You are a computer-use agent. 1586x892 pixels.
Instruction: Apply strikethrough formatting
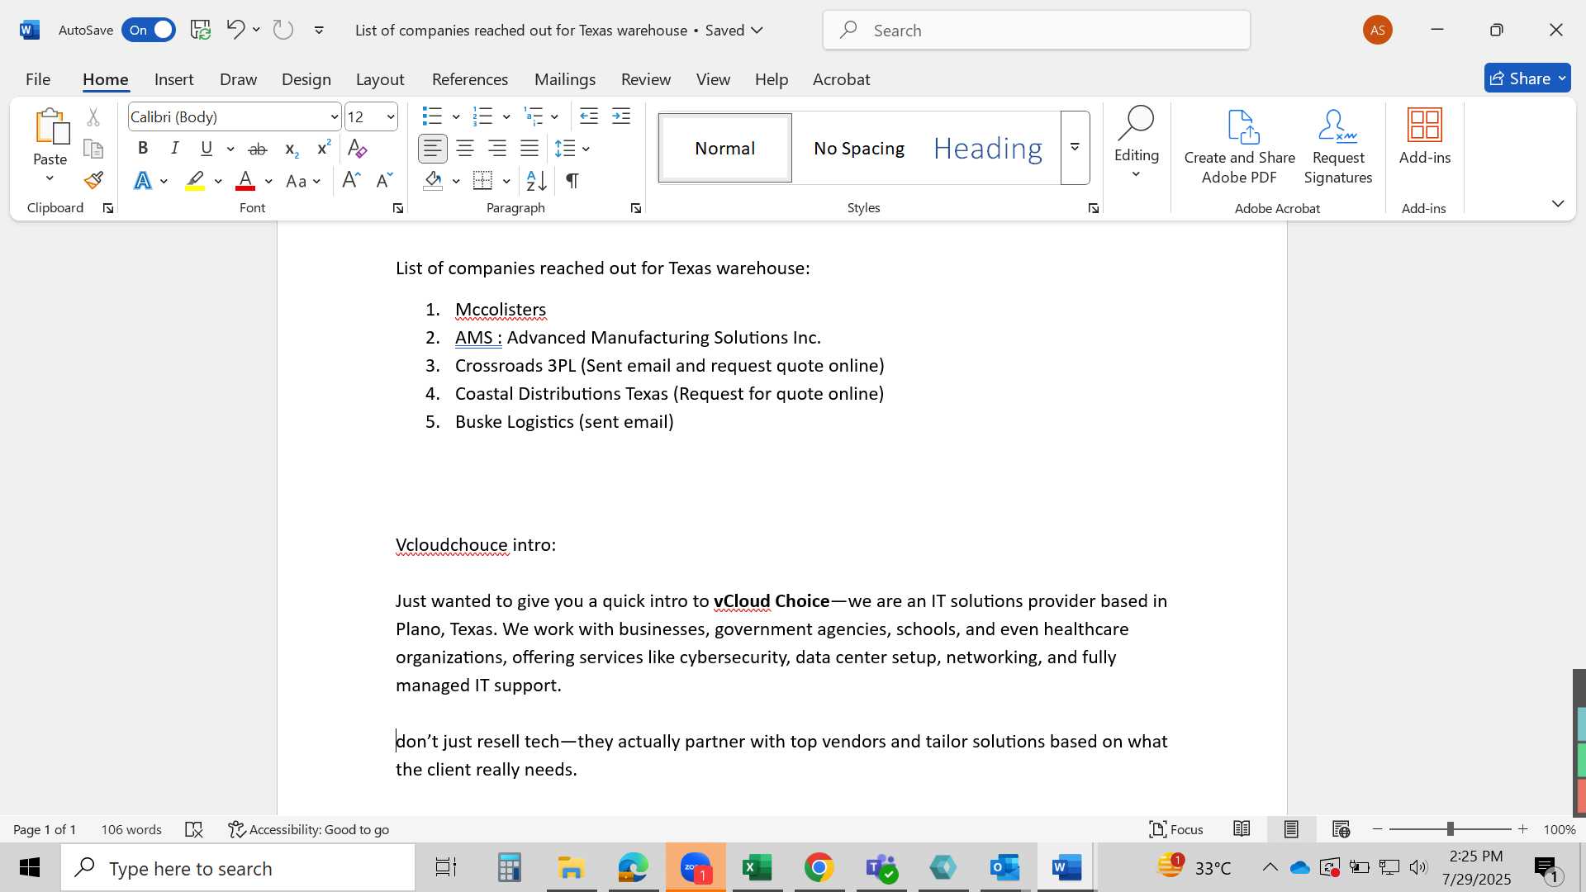point(258,149)
